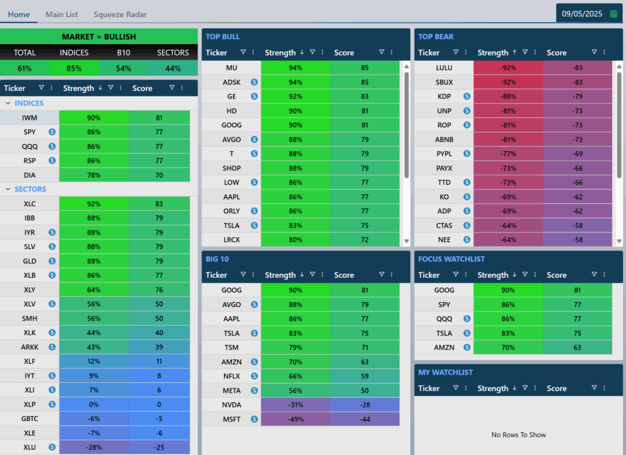Switch to the Home tab

(x=19, y=15)
